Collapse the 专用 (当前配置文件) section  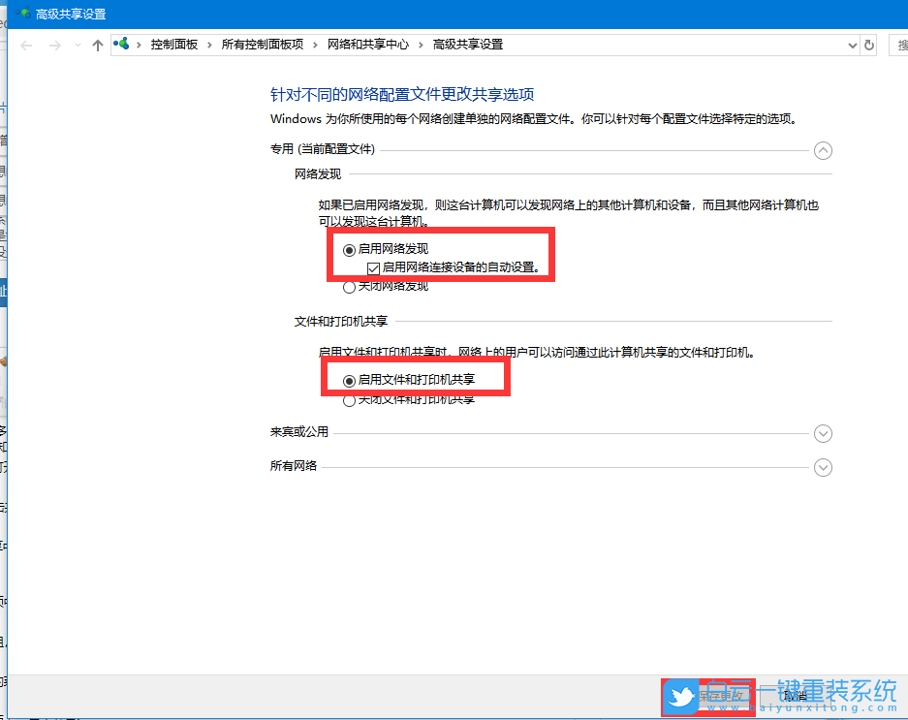click(x=823, y=150)
